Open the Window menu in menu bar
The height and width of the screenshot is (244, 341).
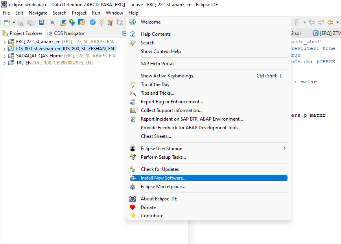click(x=114, y=13)
